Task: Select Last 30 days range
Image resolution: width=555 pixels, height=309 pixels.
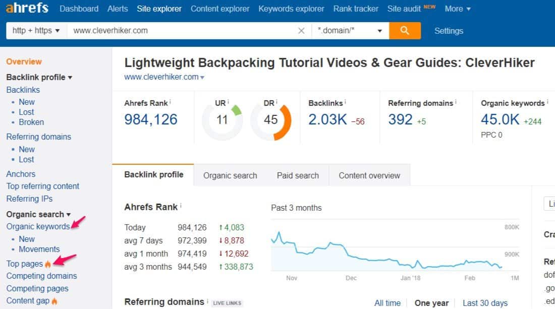Action: pos(485,303)
